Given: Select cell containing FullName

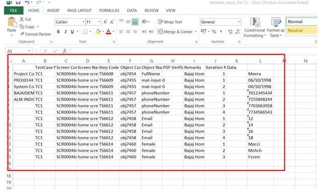Looking at the screenshot, I should [151, 74].
